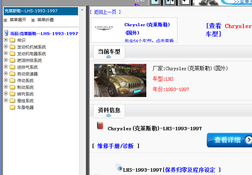The height and width of the screenshot is (175, 252).
Task: Click the green Jeep vehicle photo
Action: coord(120,80)
